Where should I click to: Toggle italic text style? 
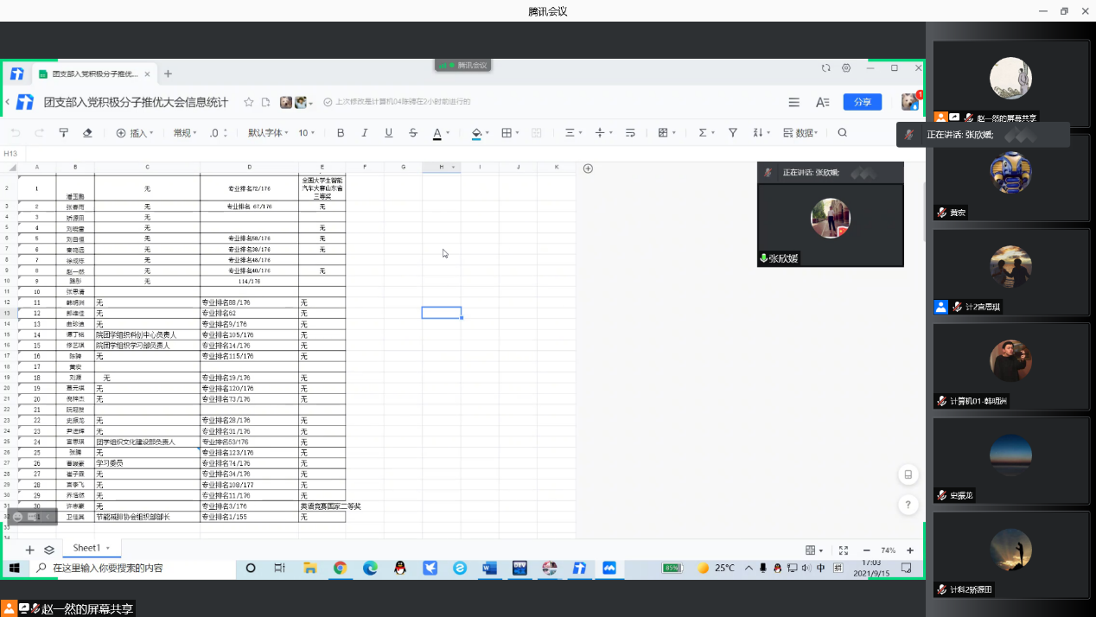(x=365, y=133)
